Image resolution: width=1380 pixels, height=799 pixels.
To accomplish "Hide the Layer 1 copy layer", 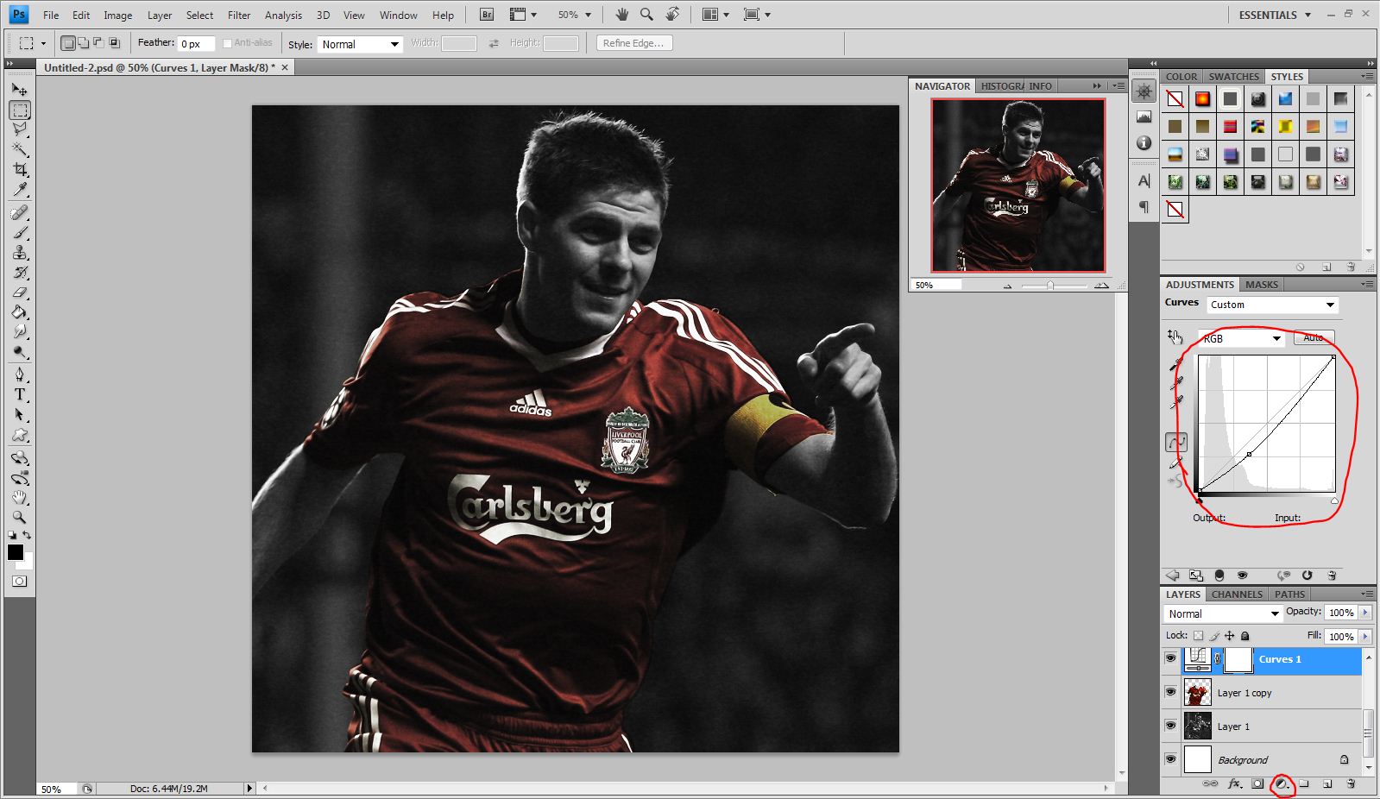I will click(1170, 692).
